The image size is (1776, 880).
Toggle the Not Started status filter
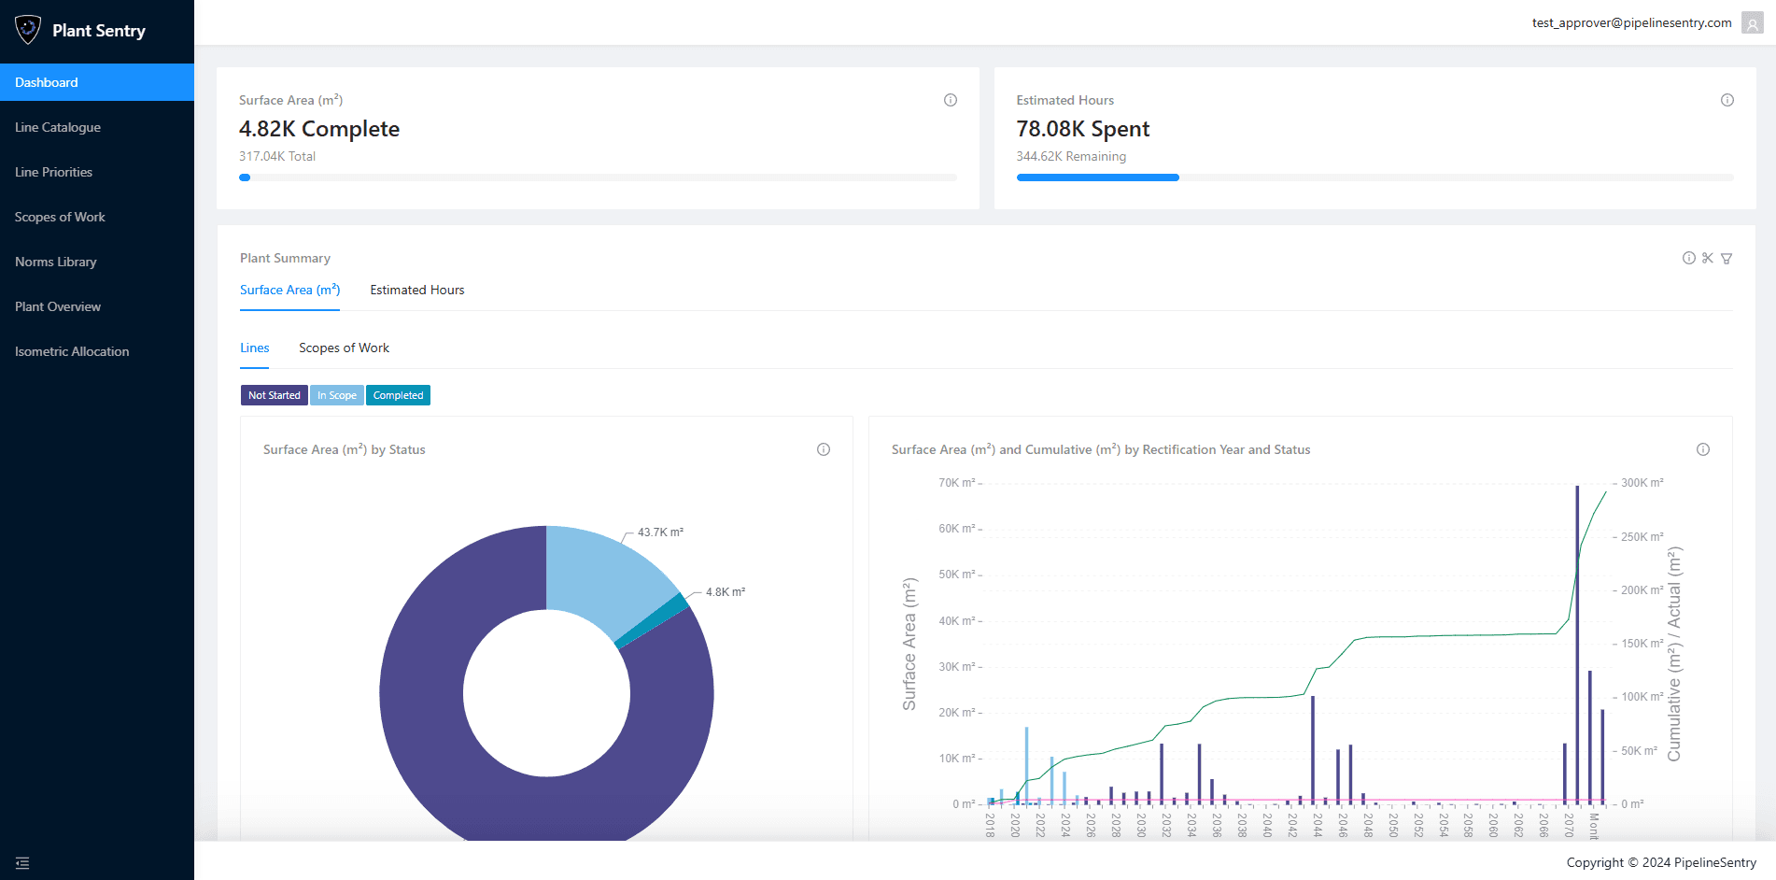click(274, 395)
